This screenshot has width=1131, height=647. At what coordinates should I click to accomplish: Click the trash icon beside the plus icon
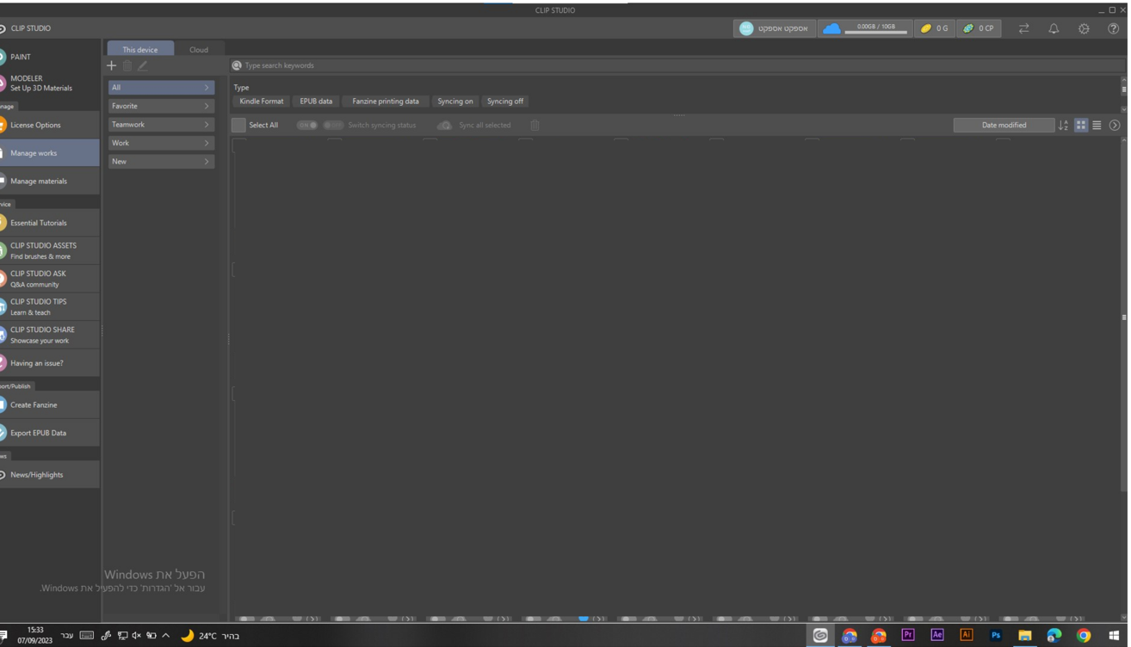click(127, 65)
